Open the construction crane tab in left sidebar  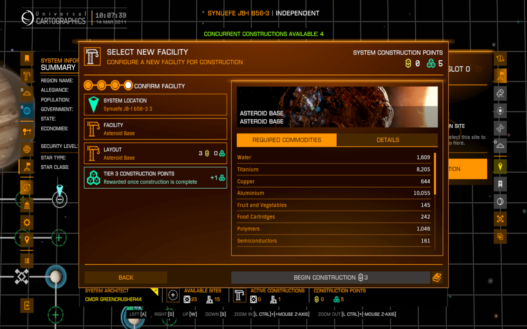pos(27,76)
